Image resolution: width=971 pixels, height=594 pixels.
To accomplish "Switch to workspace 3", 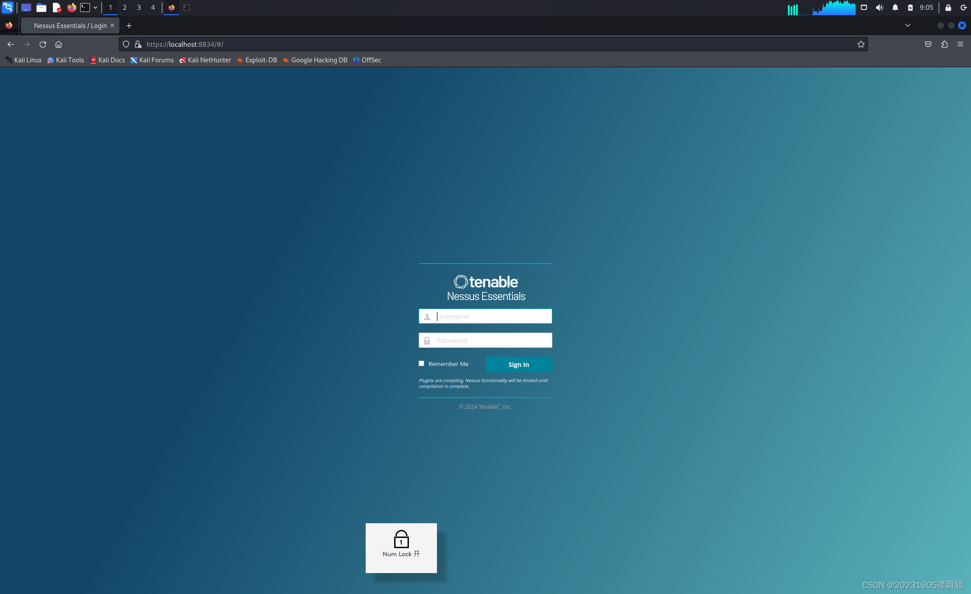I will (x=139, y=8).
